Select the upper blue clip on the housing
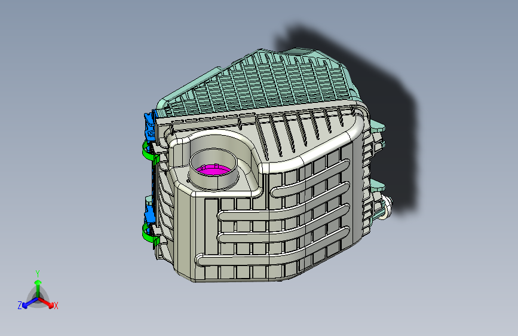The image size is (518, 336). tap(151, 126)
